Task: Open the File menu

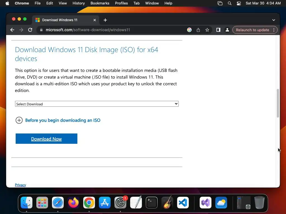Action: click(38, 3)
